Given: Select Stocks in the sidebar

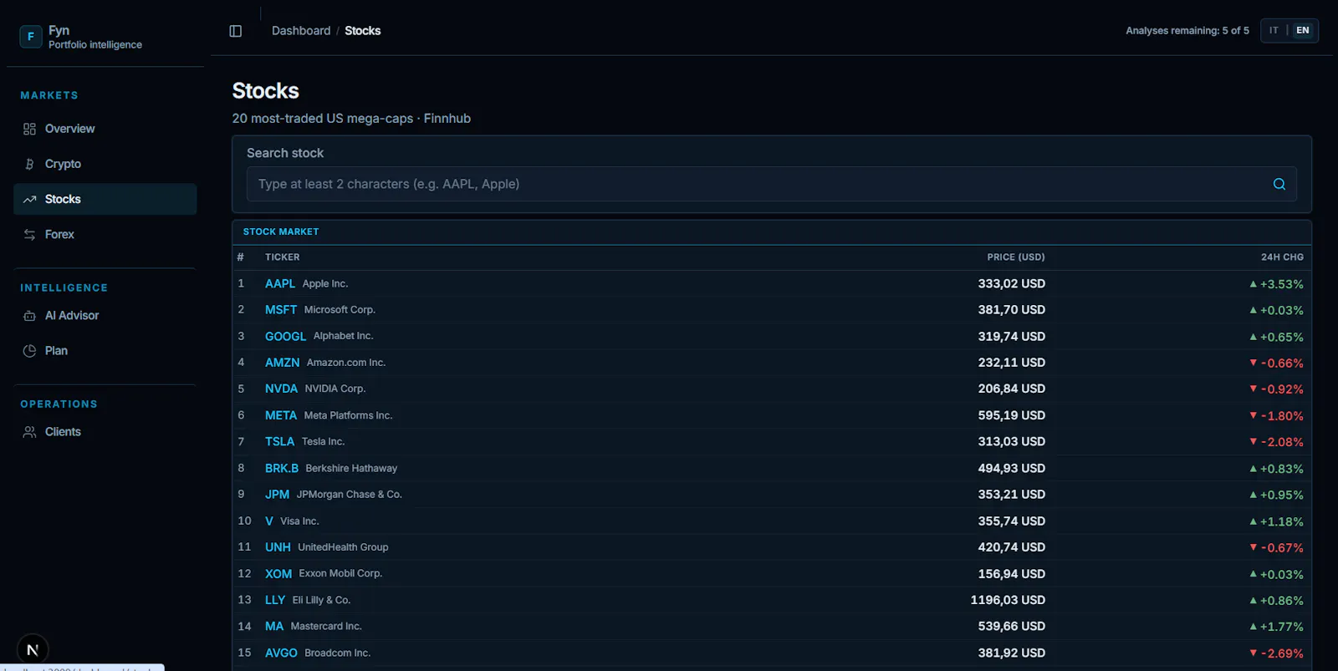Looking at the screenshot, I should [x=105, y=199].
